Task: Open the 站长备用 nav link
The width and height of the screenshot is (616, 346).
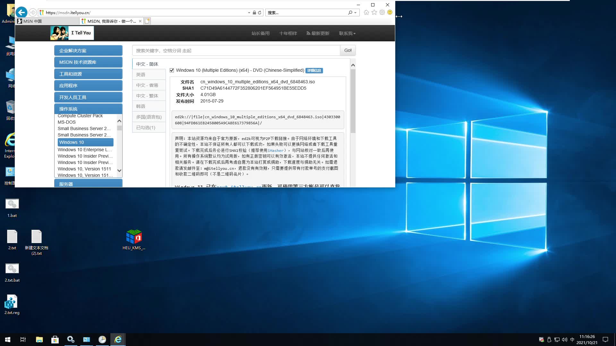Action: tap(261, 33)
